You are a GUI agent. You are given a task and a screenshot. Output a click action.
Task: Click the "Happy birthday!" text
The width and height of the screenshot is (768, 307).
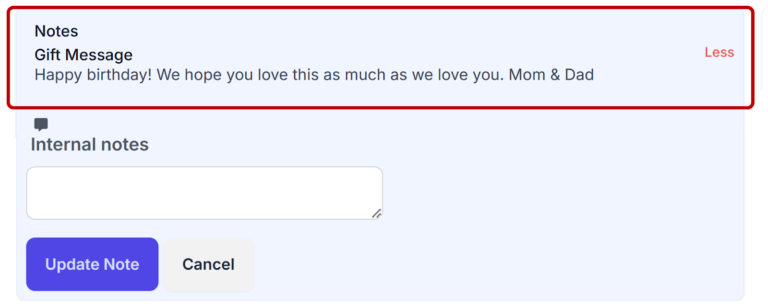click(x=93, y=75)
